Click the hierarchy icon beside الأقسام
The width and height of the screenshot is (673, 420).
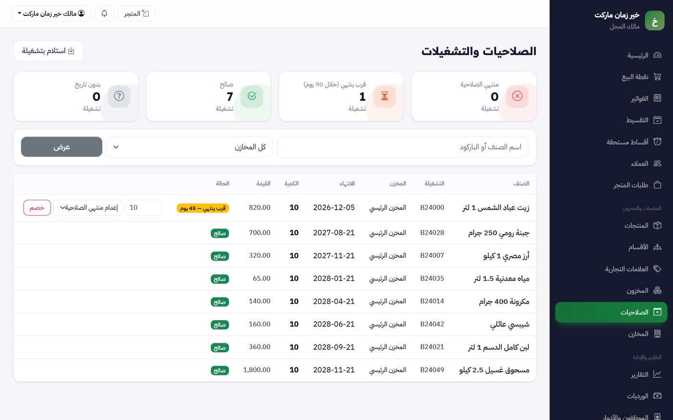tap(657, 247)
